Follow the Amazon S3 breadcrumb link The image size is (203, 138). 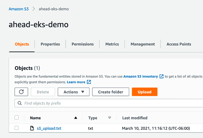19,9
